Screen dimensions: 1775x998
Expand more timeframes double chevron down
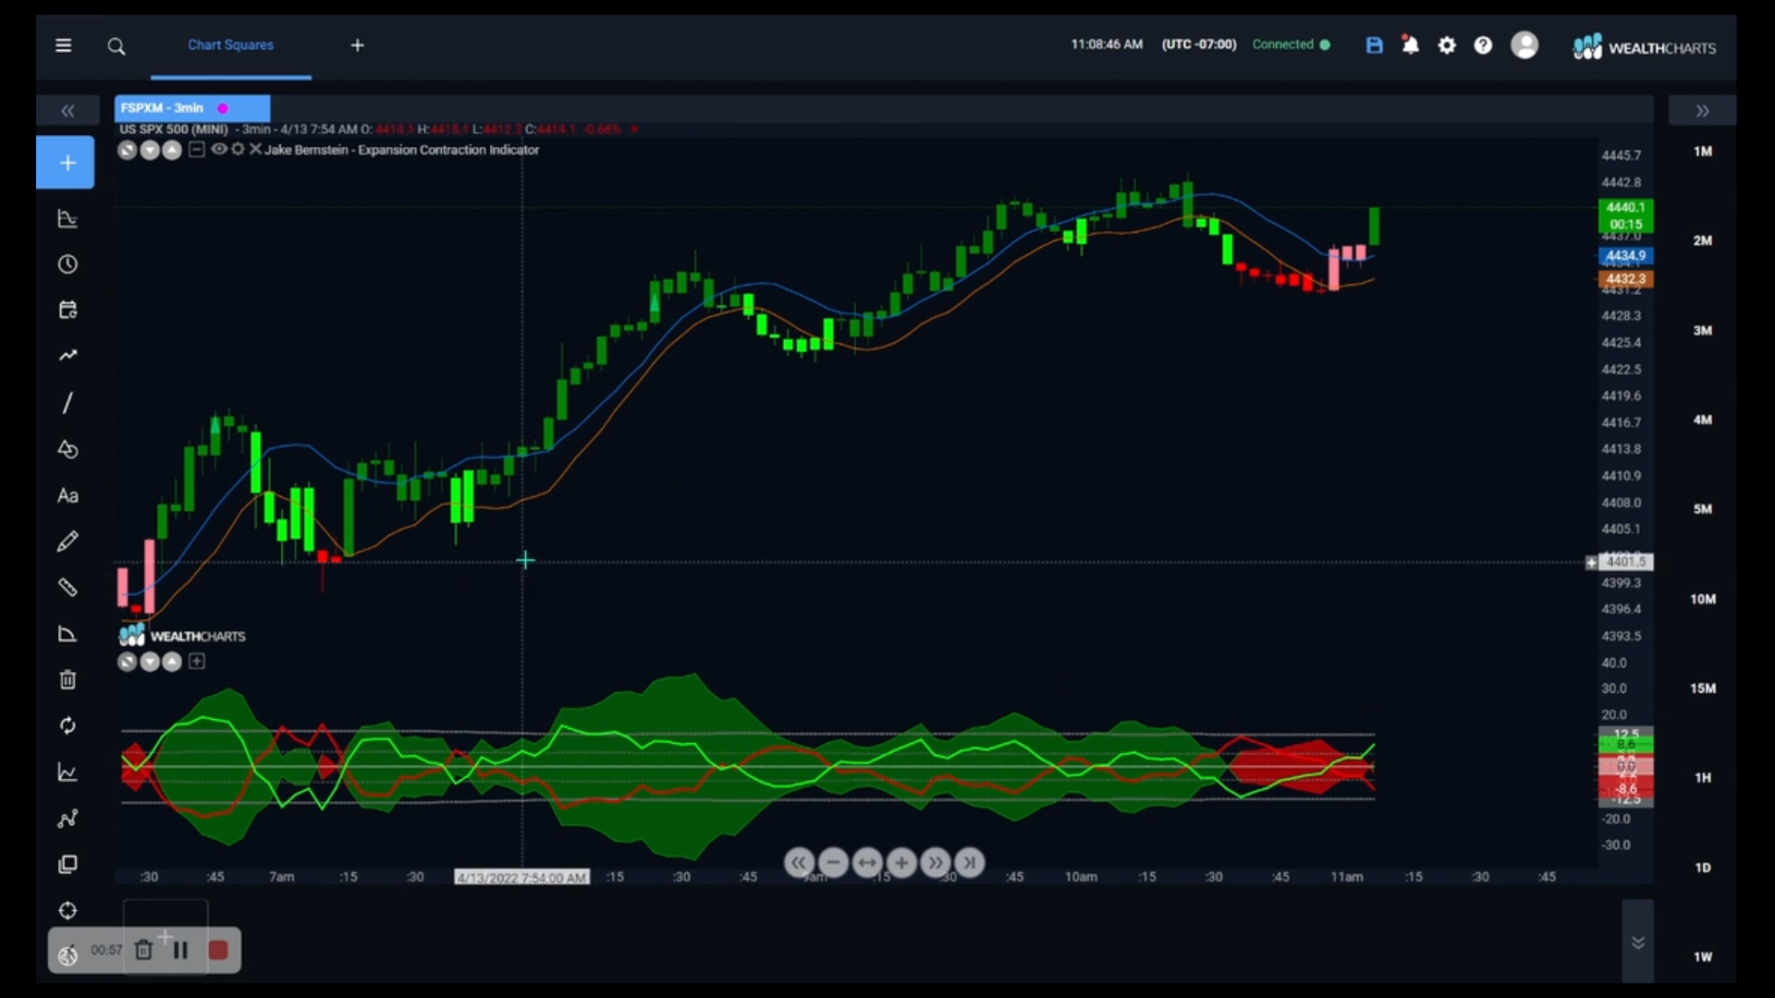1637,943
